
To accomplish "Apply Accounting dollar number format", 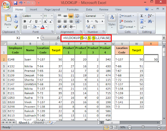I will (x=88, y=21).
